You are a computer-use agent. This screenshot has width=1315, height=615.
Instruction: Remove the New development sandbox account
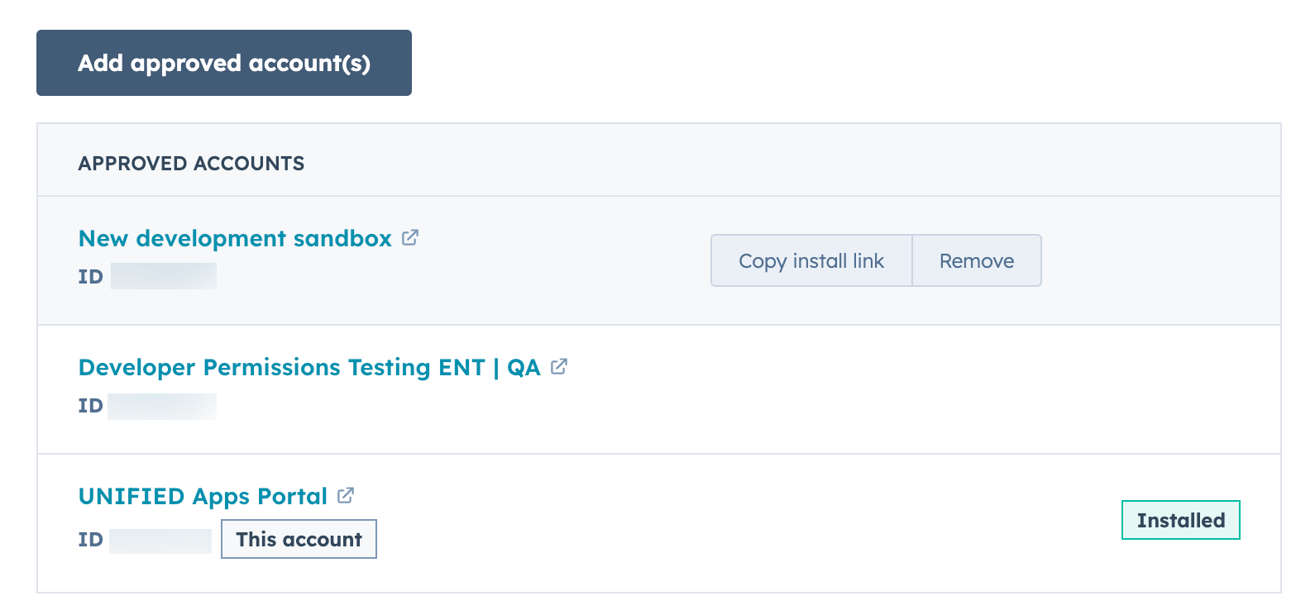click(x=976, y=261)
